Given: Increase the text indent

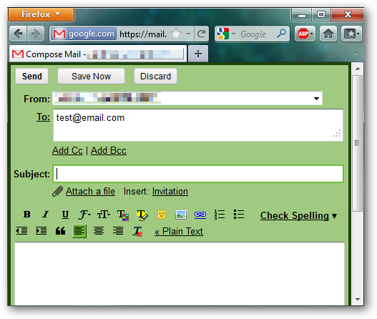Looking at the screenshot, I should tap(41, 231).
